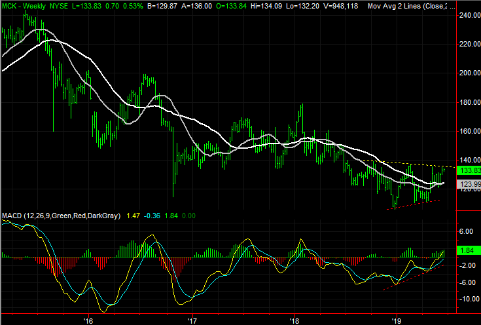The image size is (481, 325).
Task: Click the 160.00 price axis label
Action: coord(467,131)
